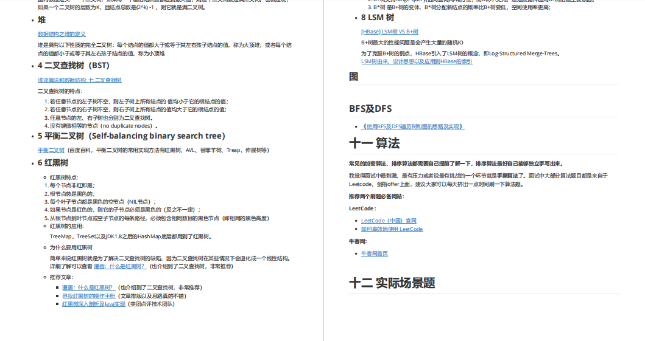
Task: Visit LeetCode（中国）官网 link
Action: coord(389,221)
